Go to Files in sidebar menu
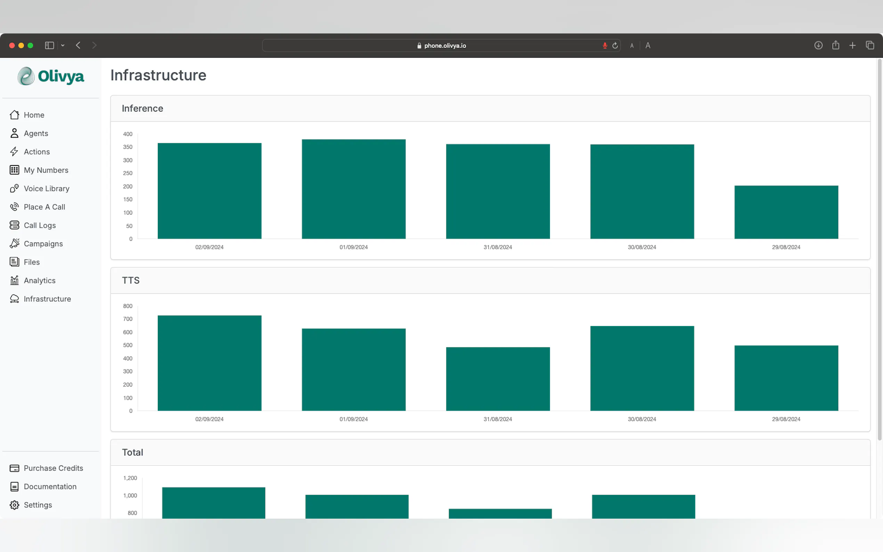 31,262
